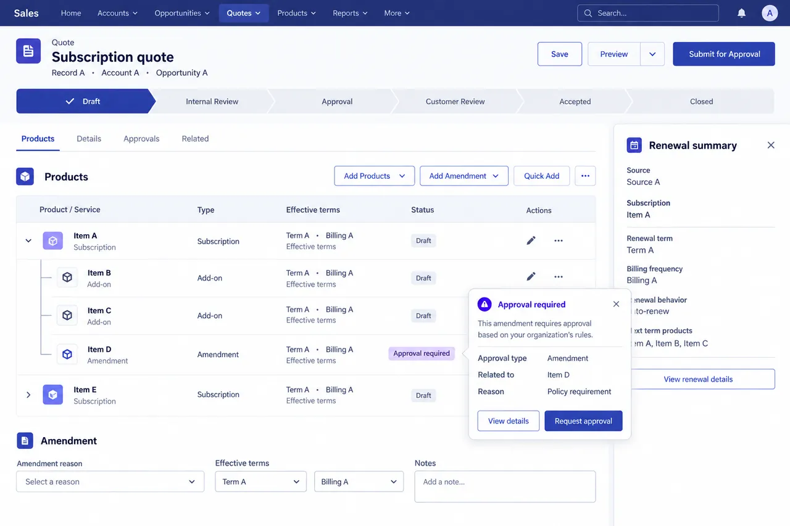The image size is (790, 526).
Task: Switch to the Approvals tab
Action: tap(141, 139)
